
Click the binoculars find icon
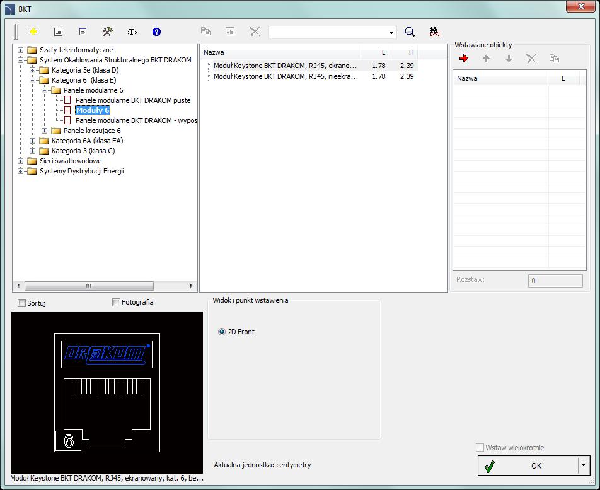click(434, 32)
